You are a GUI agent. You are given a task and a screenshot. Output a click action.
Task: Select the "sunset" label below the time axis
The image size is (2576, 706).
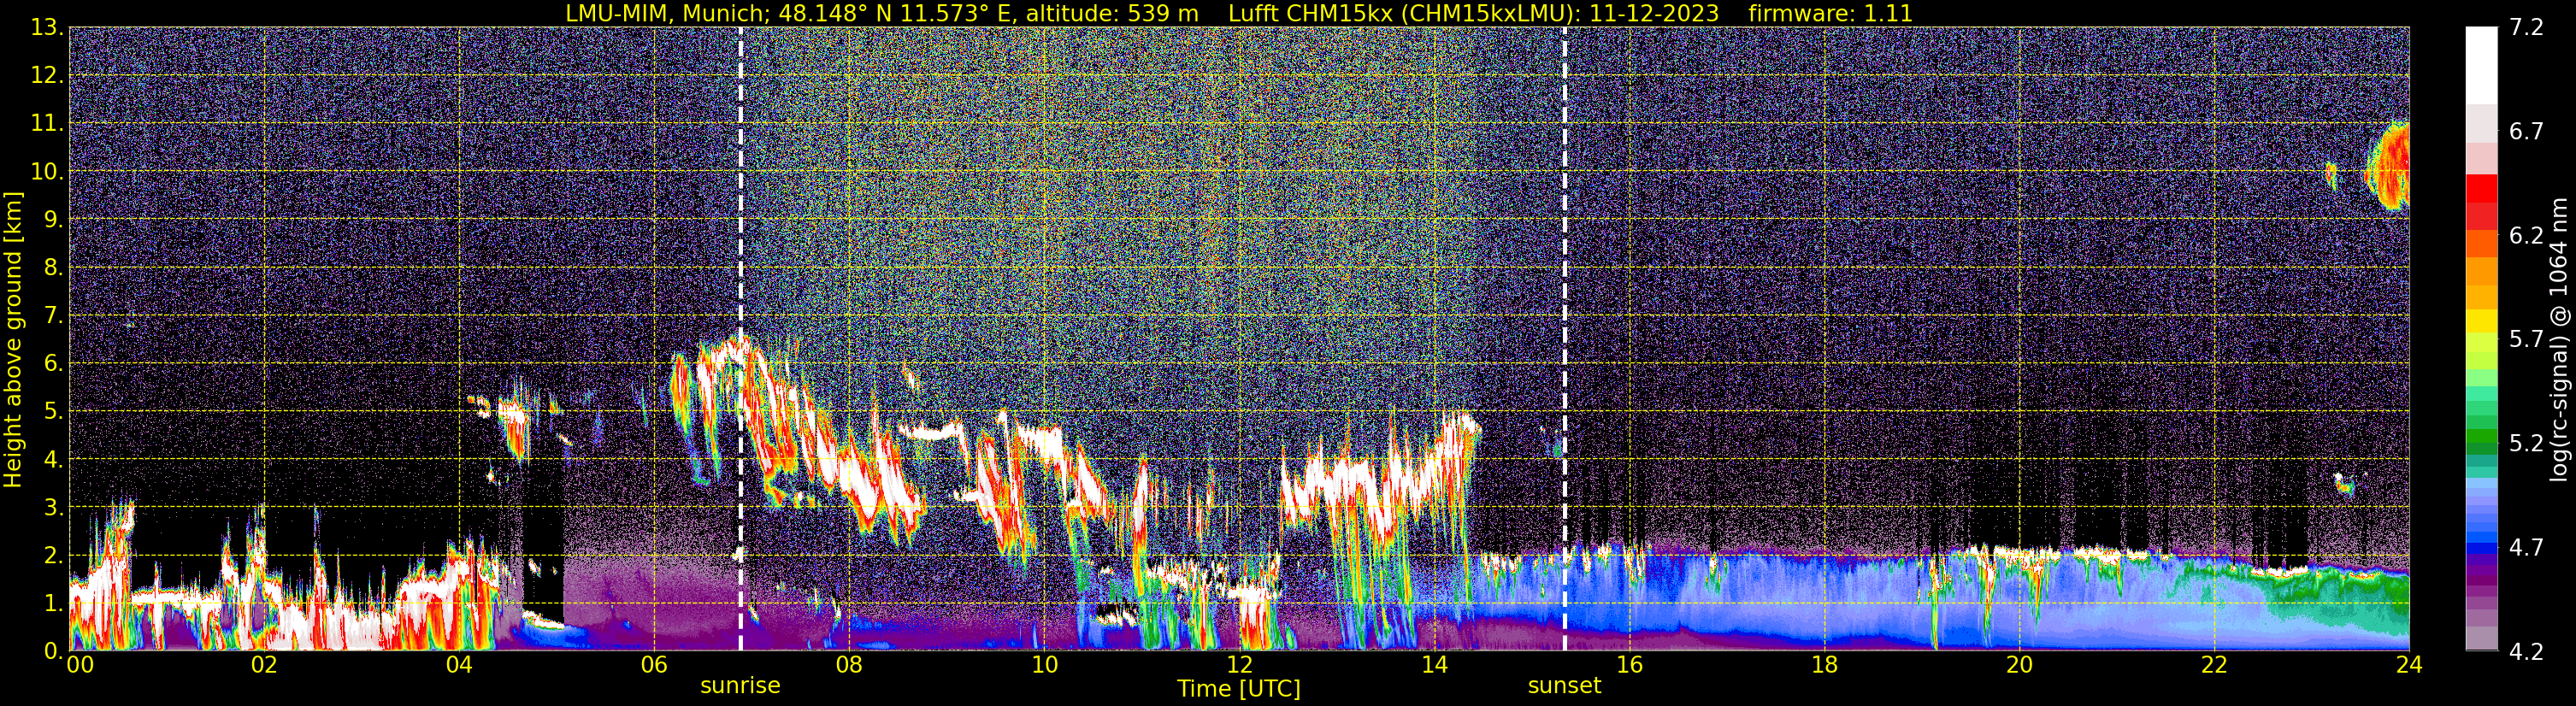[1564, 686]
